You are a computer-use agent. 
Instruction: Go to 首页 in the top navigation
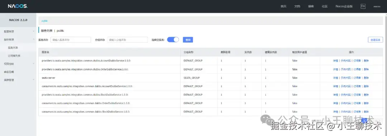click(283, 6)
